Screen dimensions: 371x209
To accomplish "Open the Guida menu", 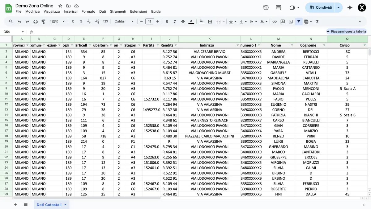I will (156, 11).
